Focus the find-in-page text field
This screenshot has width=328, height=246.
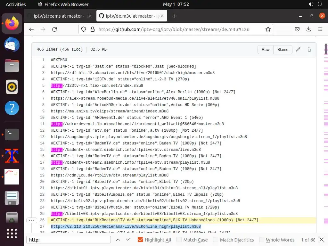69,240
